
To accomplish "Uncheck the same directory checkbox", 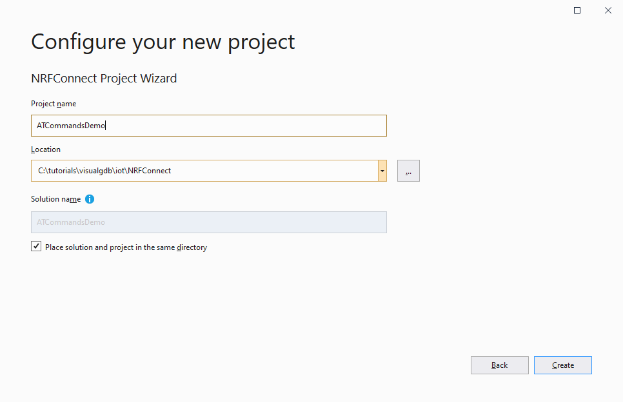I will [x=36, y=247].
